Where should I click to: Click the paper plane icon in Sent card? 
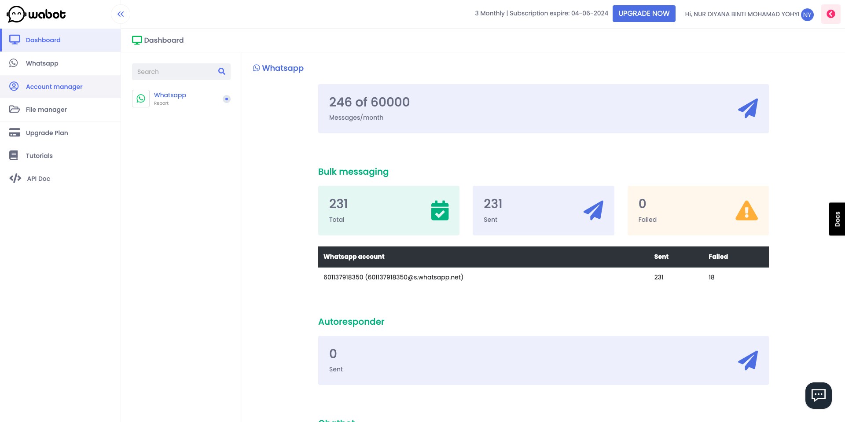point(593,210)
